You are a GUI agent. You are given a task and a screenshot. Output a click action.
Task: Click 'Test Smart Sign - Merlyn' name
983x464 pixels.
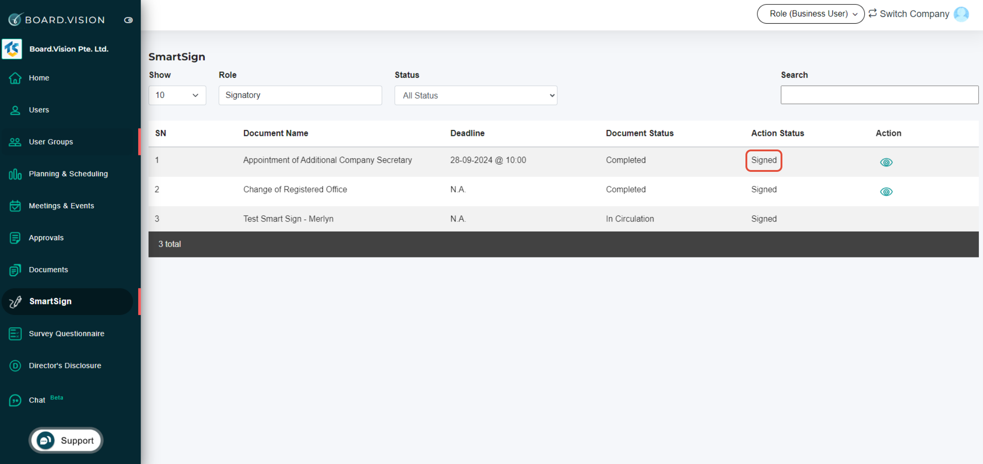coord(288,219)
